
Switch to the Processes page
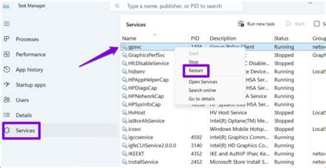pos(27,39)
